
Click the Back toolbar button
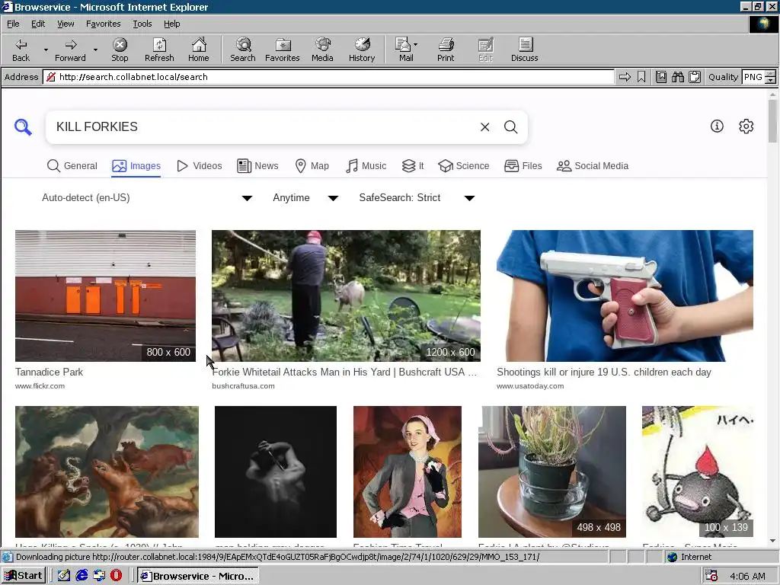click(x=21, y=50)
